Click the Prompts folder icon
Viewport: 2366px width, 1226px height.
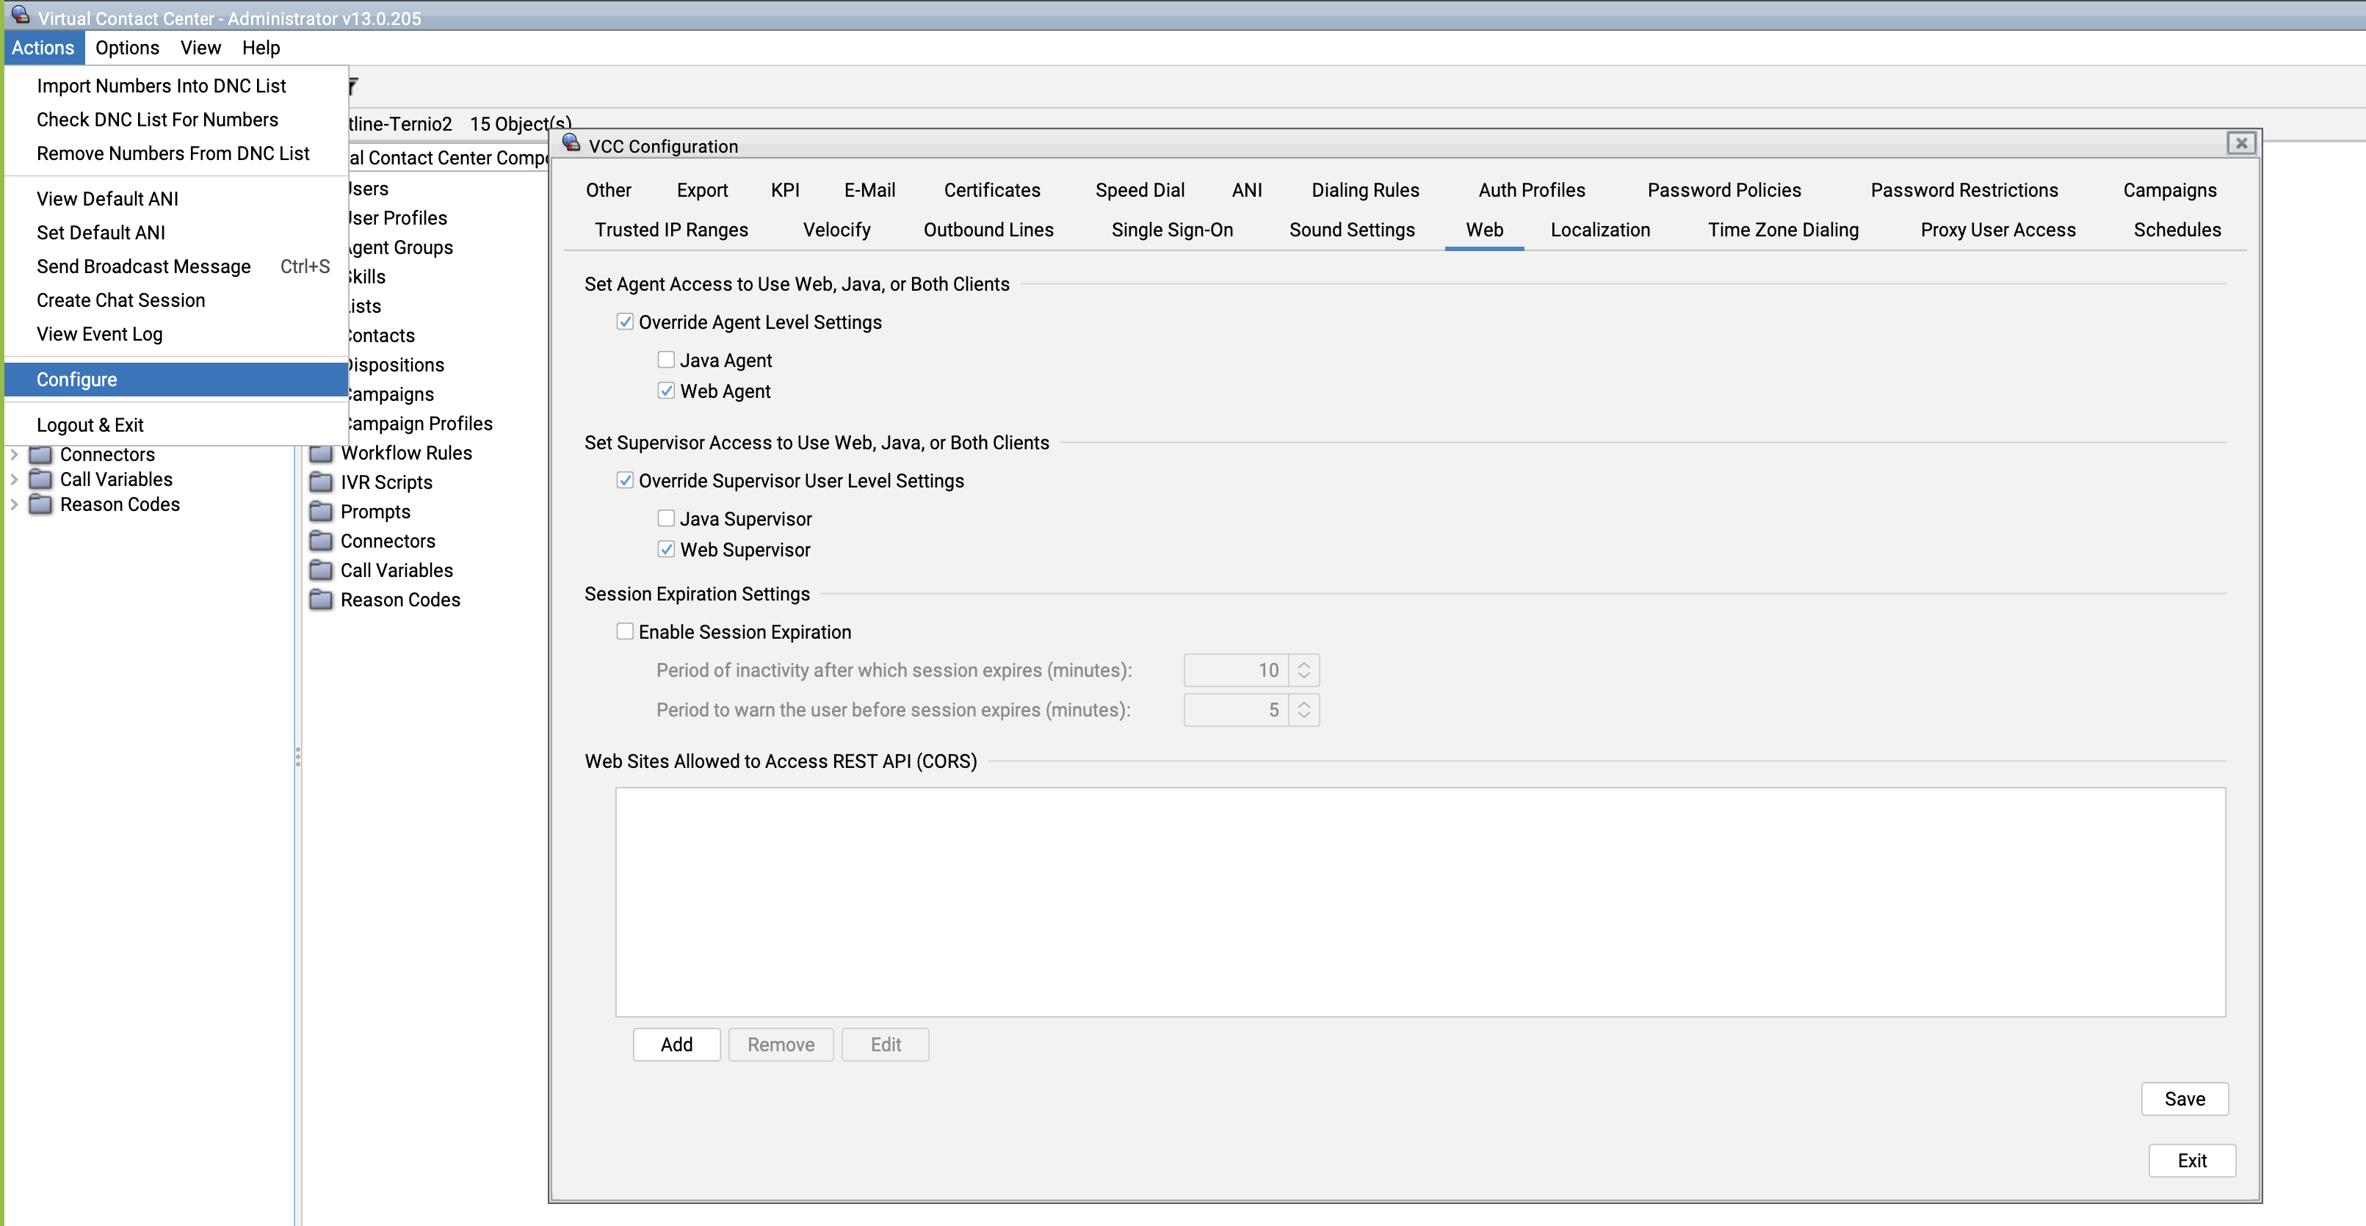[x=321, y=512]
